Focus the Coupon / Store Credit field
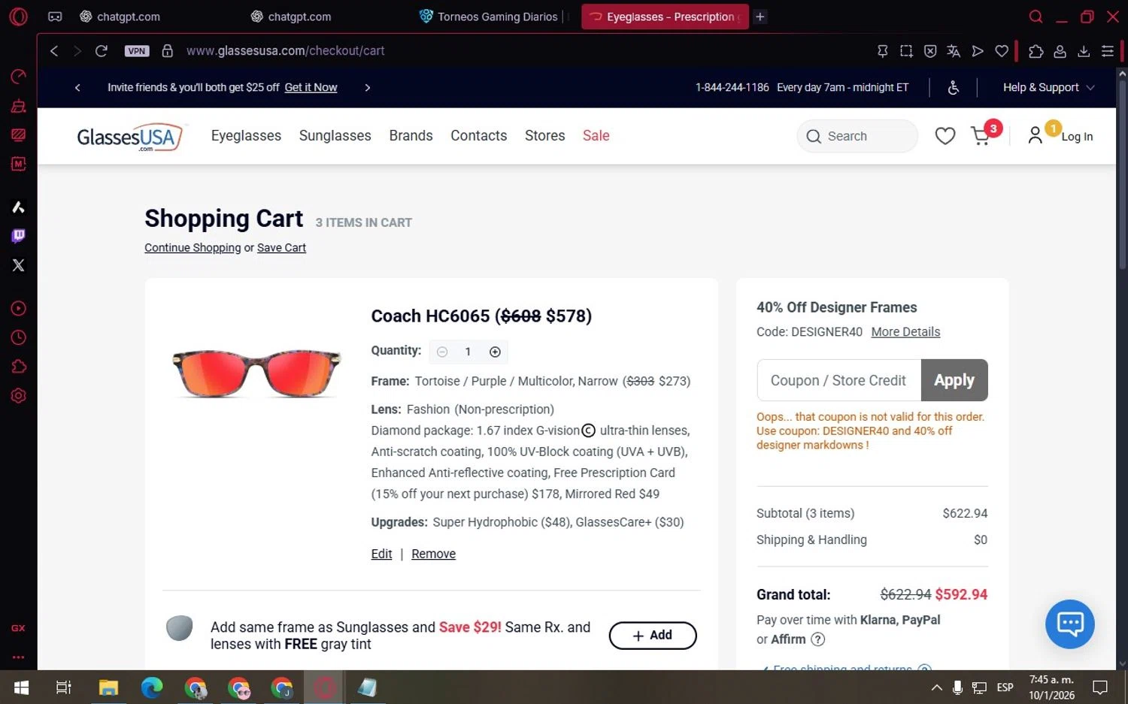 coord(838,380)
